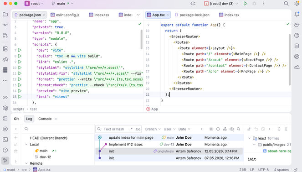302x172 pixels.
Task: Click the UTF-8 encoding indicator
Action: [x=263, y=170]
